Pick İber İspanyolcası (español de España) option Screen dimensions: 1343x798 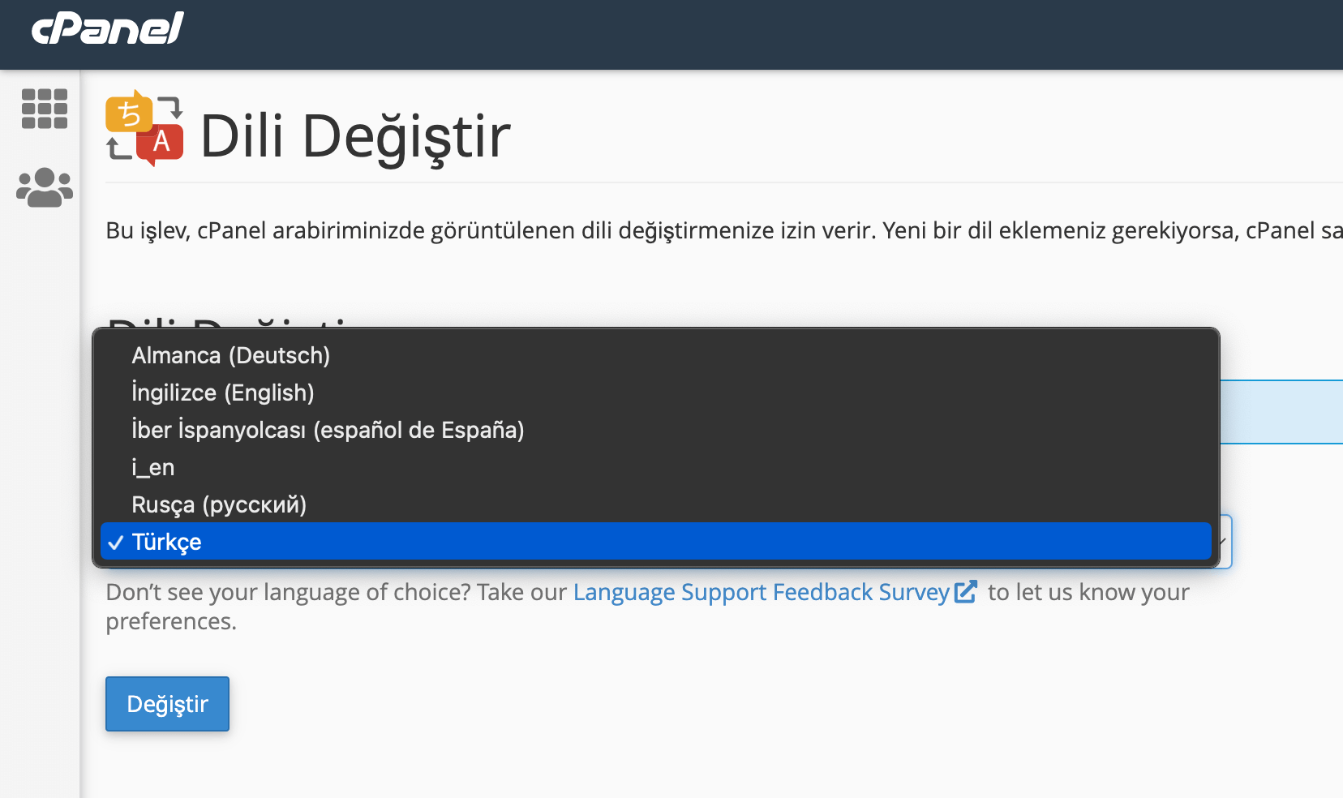pos(328,430)
